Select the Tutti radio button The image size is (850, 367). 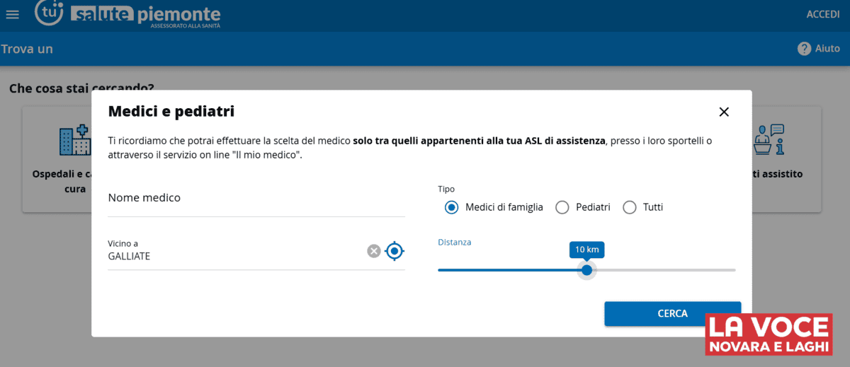(630, 207)
